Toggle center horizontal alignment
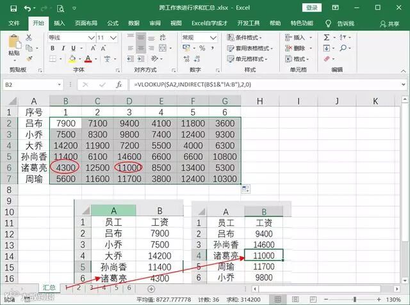Image resolution: width=410 pixels, height=305 pixels. pos(141,48)
